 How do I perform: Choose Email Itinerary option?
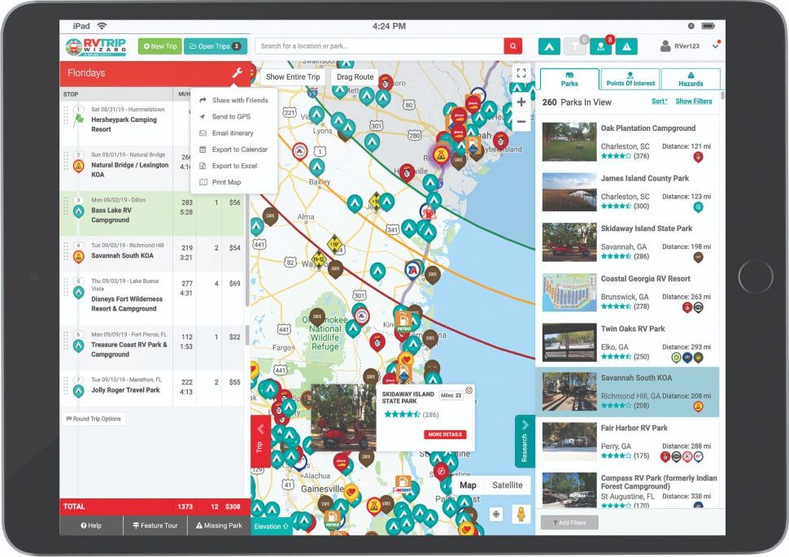pyautogui.click(x=234, y=133)
